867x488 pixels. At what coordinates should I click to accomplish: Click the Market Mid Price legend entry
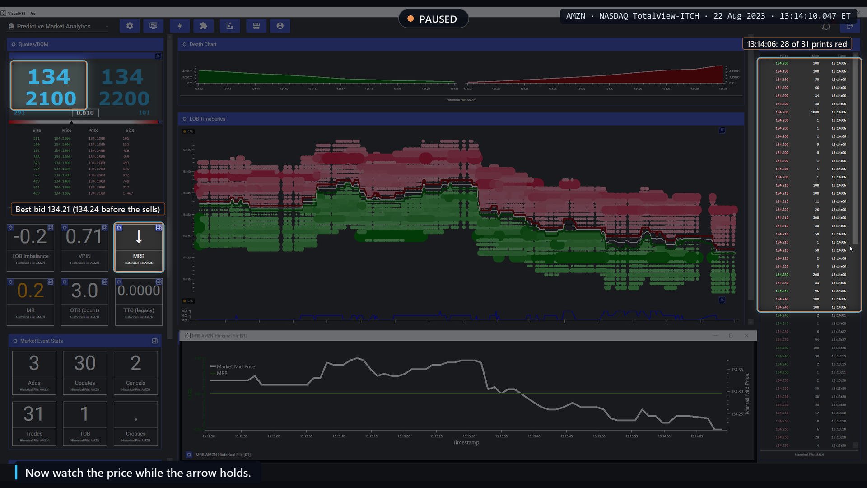click(233, 366)
